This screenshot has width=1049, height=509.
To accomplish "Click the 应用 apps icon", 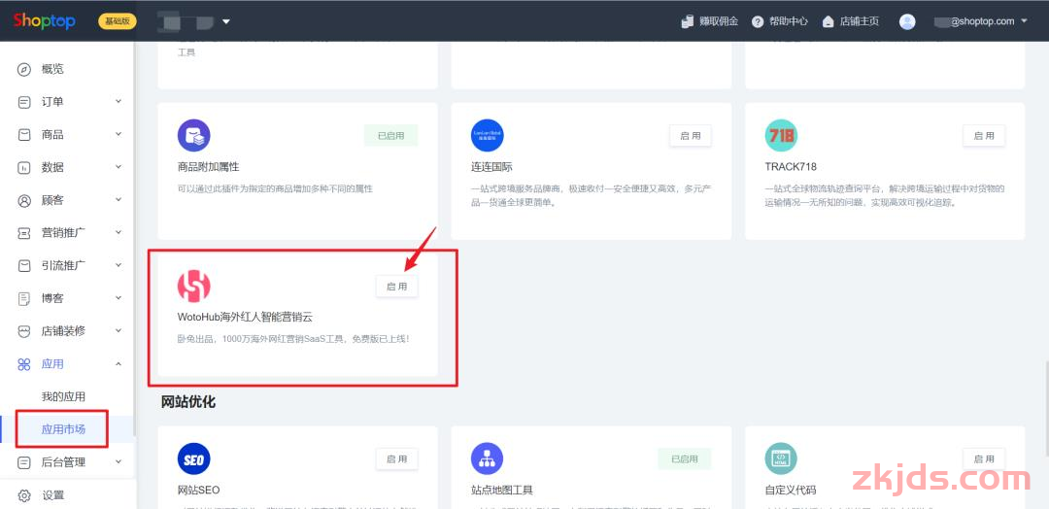I will point(24,364).
